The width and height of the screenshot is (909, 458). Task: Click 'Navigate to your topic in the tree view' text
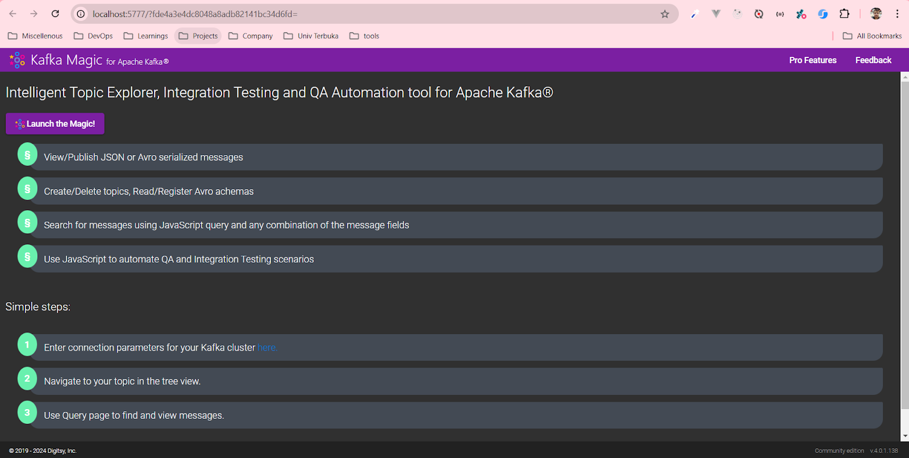[x=122, y=381]
